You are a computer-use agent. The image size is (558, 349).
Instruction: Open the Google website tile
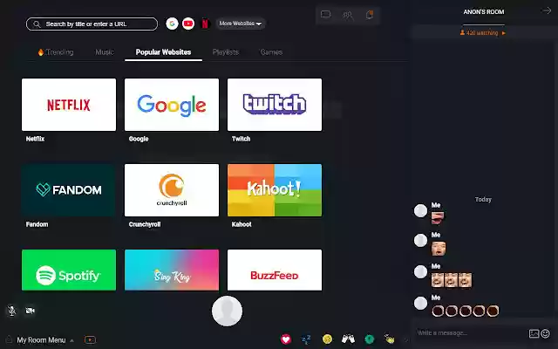(172, 105)
